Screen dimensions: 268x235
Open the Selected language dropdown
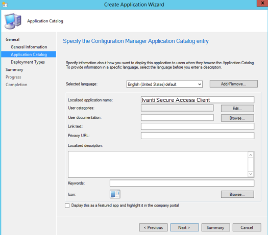(x=164, y=84)
